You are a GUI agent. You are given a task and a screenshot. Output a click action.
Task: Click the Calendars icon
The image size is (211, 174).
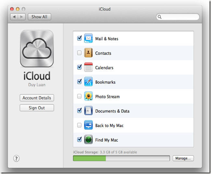pos(88,67)
